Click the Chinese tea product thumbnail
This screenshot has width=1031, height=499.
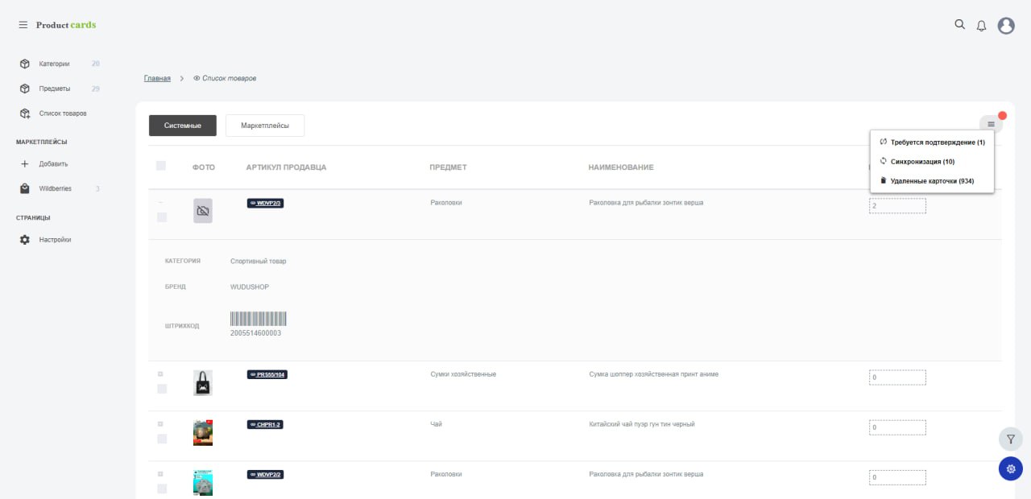click(x=203, y=433)
